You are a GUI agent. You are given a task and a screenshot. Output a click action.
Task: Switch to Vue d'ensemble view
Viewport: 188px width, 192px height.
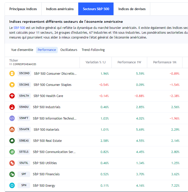[22, 50]
